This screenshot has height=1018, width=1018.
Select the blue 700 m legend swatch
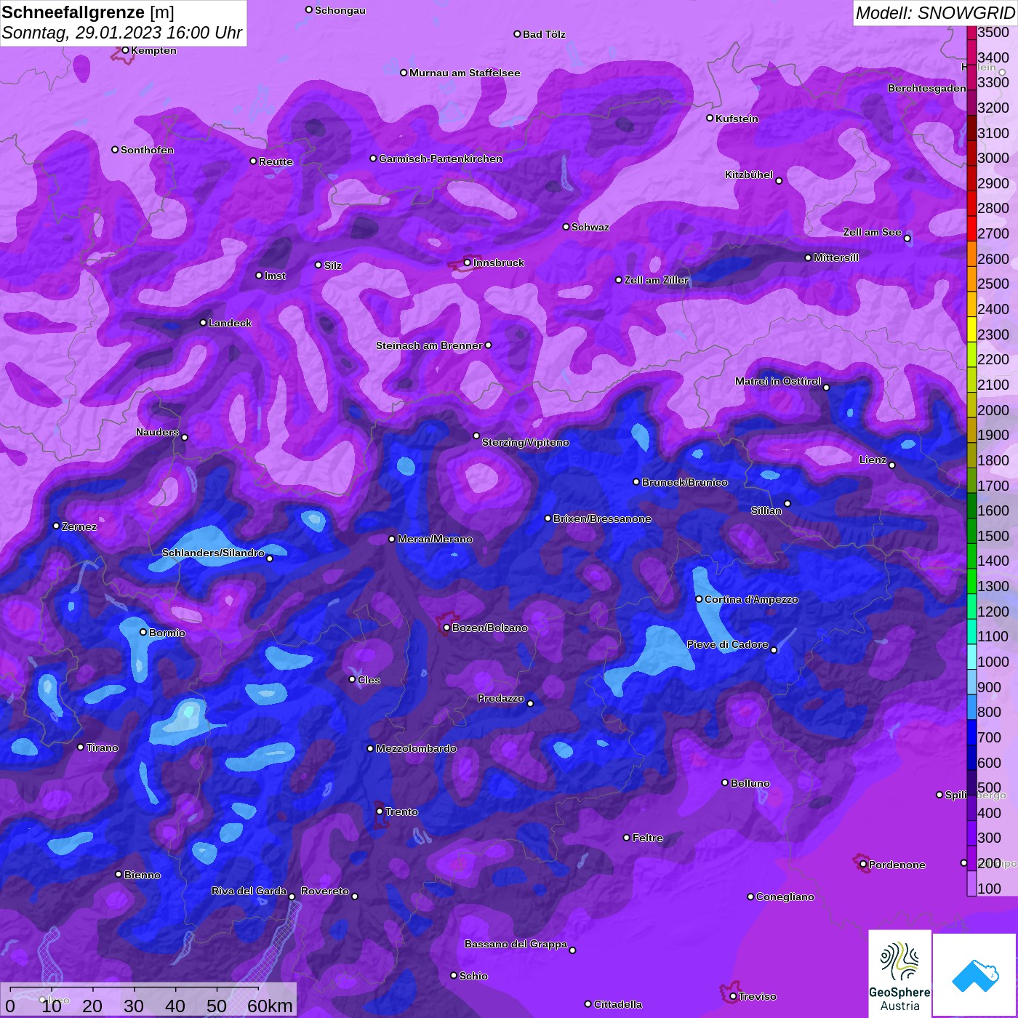point(971,732)
